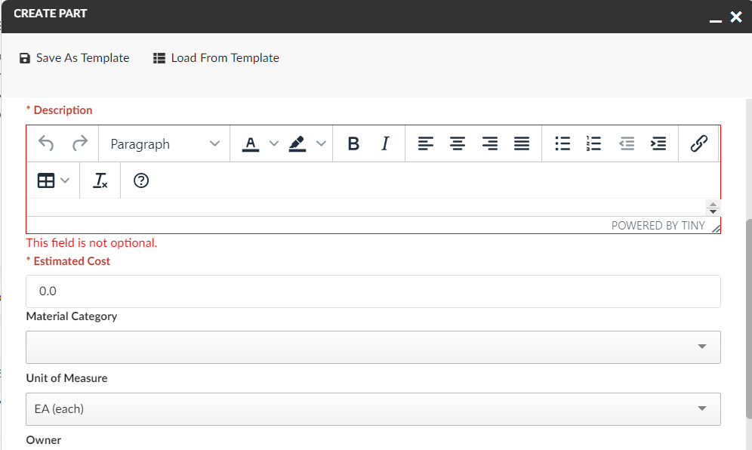Screen dimensions: 752x450
Task: Click the Redo arrow in editor toolbar
Action: tap(79, 143)
